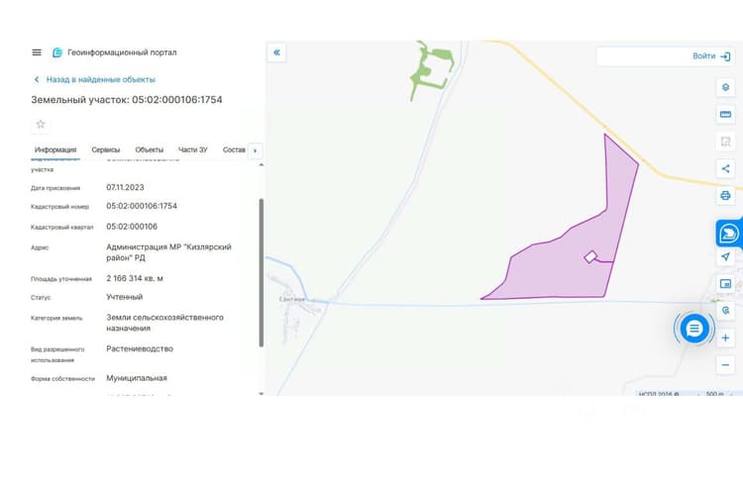Click the Геоинформационный портал logo icon
This screenshot has height=480, width=743.
(x=57, y=52)
